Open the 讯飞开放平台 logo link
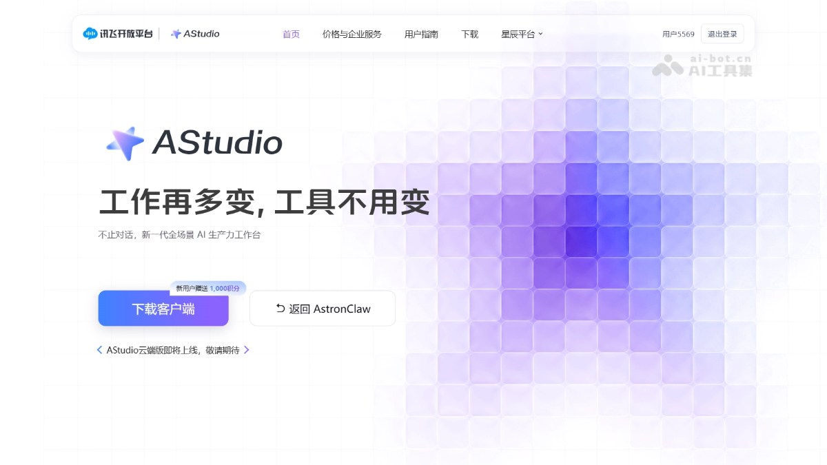 tap(117, 33)
